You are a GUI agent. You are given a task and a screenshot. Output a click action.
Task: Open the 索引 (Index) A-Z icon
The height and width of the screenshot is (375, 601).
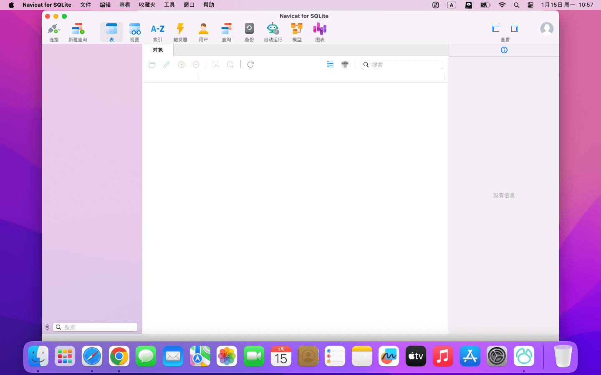(x=157, y=32)
